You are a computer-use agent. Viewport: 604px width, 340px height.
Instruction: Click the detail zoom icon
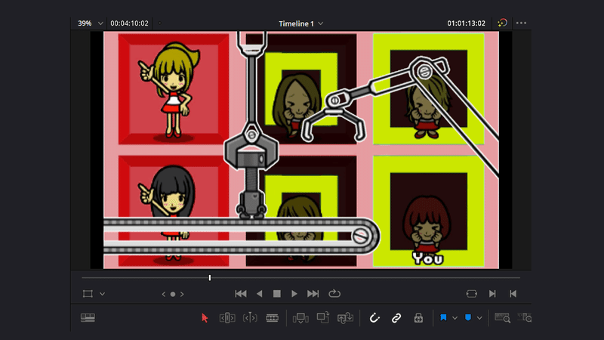pos(525,317)
